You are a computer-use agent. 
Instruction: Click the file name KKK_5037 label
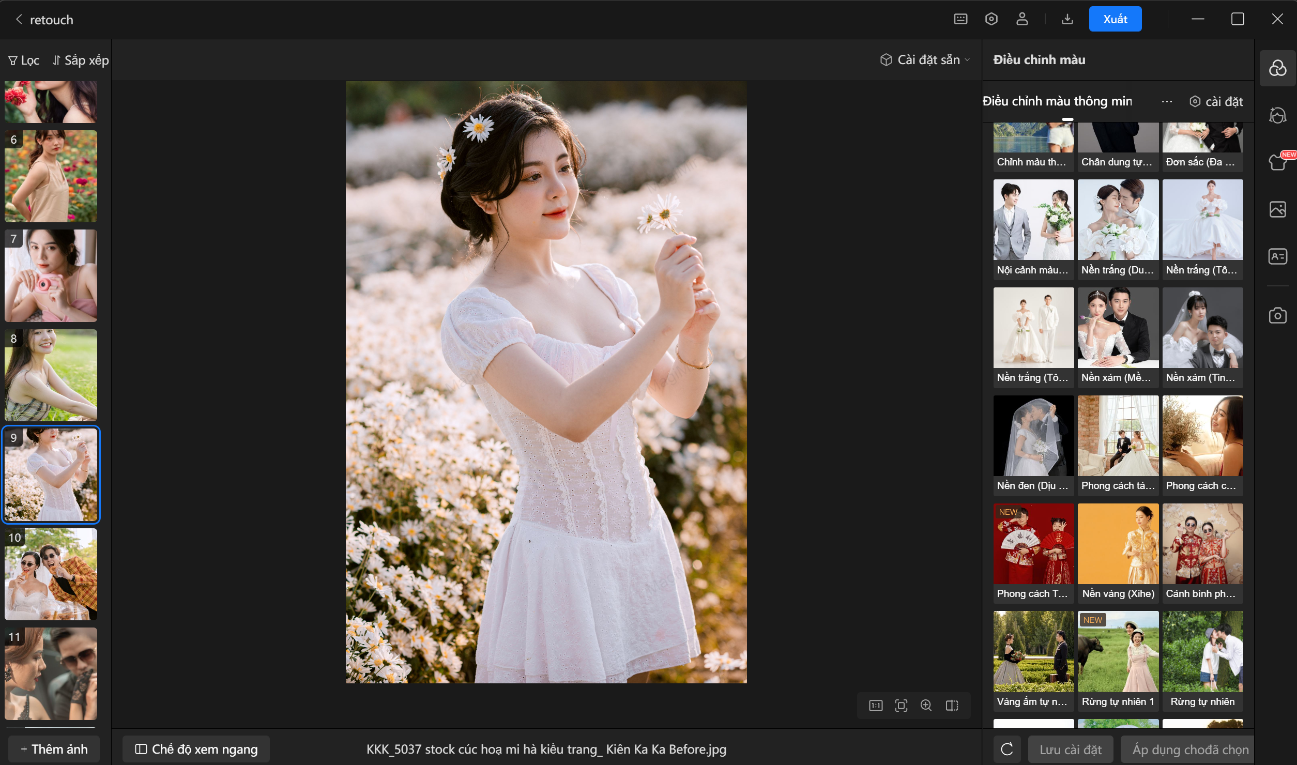coord(546,749)
